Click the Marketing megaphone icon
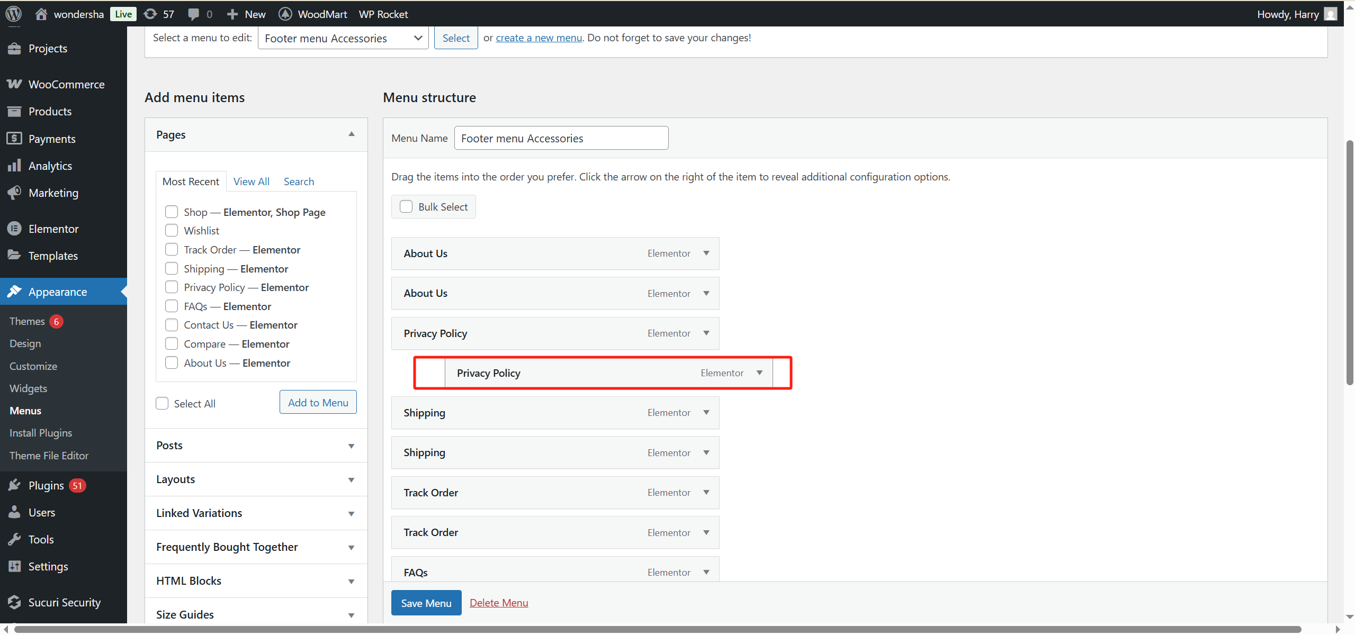 coord(14,193)
